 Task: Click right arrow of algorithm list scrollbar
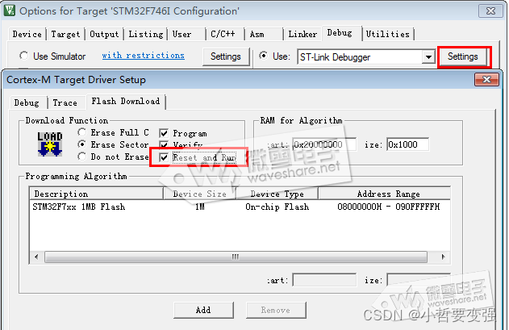(x=443, y=257)
